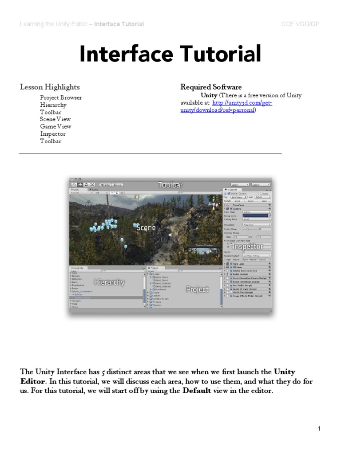341x454 pixels.
Task: Open gear menu for Flare Layer component
Action: [x=270, y=263]
